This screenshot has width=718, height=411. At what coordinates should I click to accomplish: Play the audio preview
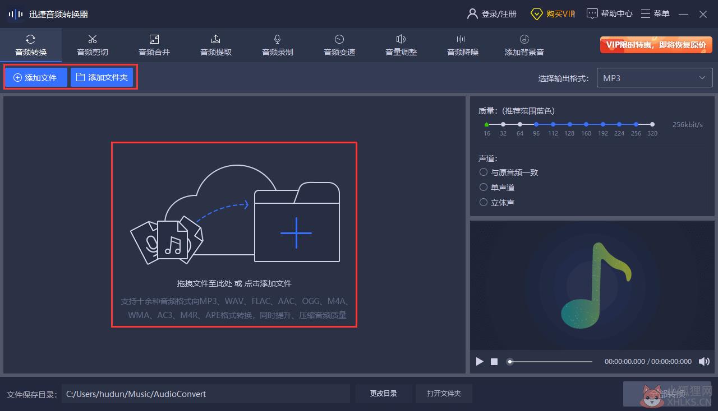[480, 362]
